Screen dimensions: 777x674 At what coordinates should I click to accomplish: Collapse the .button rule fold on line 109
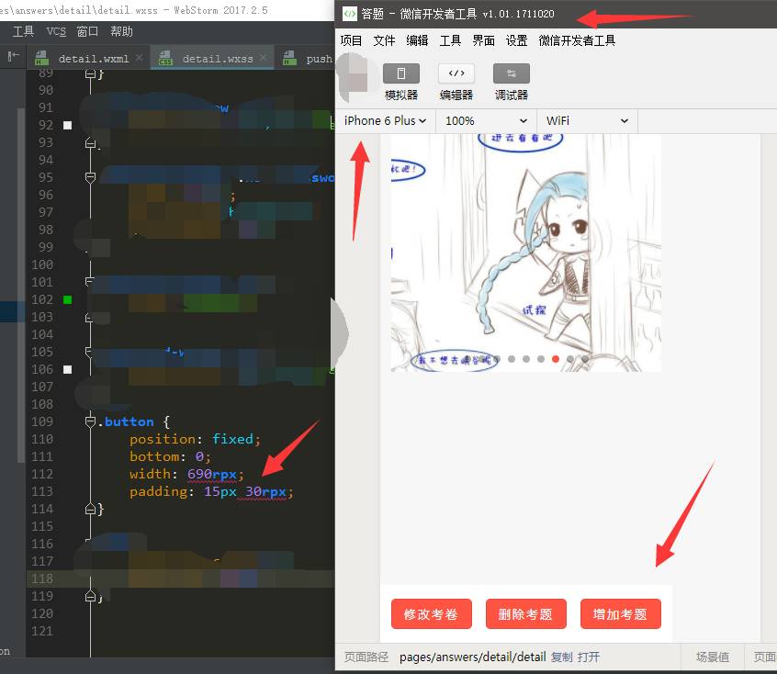click(90, 422)
